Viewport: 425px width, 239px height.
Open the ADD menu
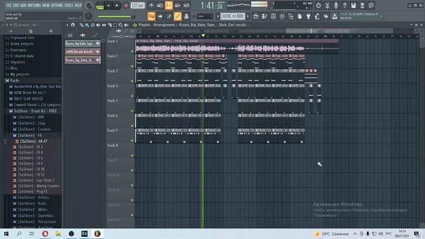click(23, 5)
